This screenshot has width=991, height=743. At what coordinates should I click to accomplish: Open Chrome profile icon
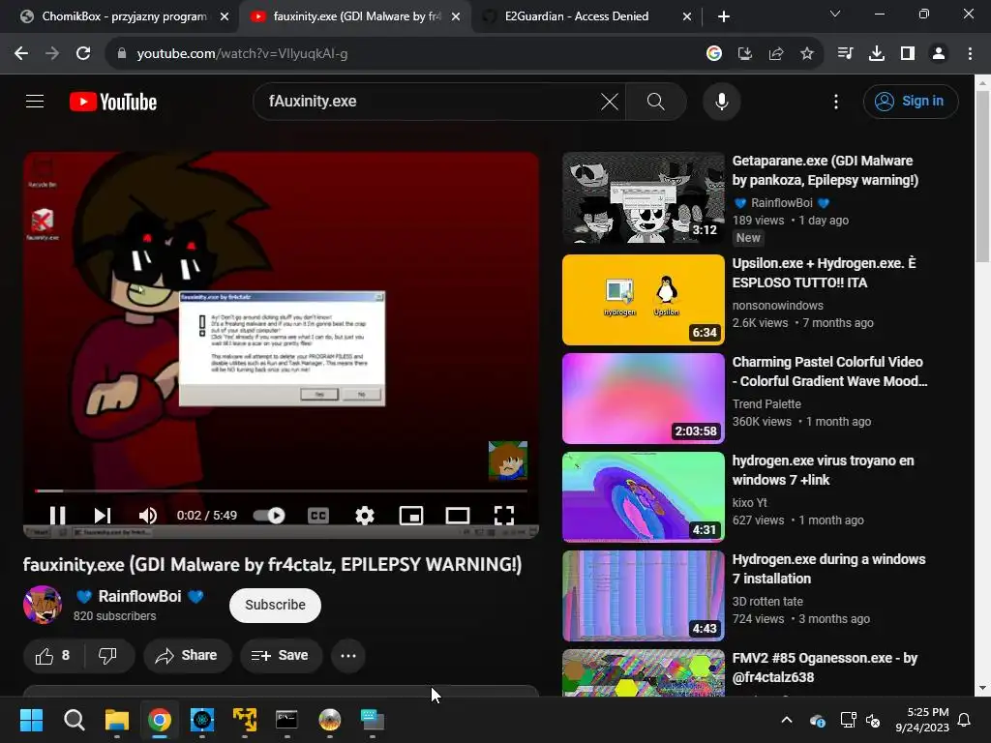[939, 54]
